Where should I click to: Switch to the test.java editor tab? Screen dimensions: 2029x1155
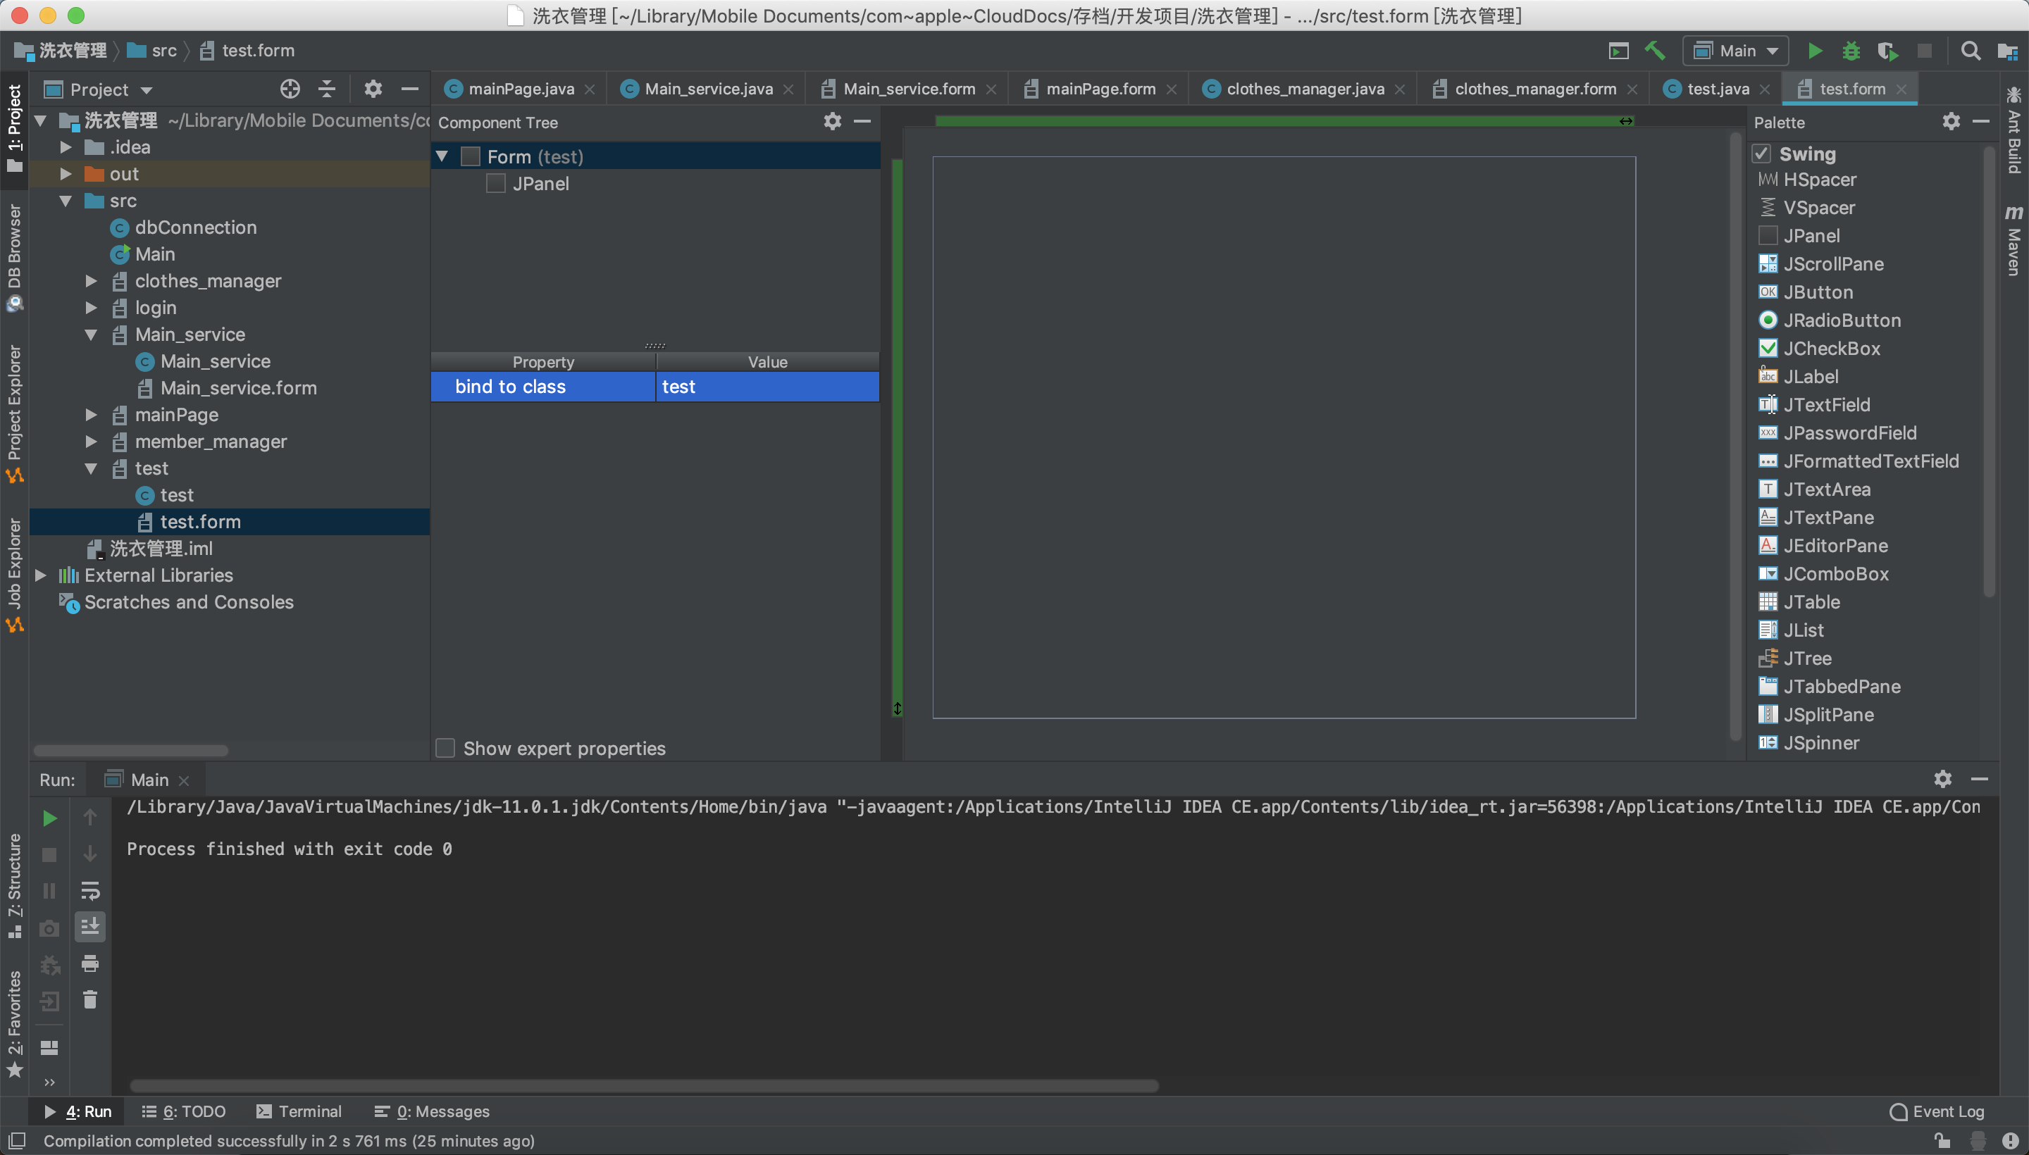click(1717, 89)
